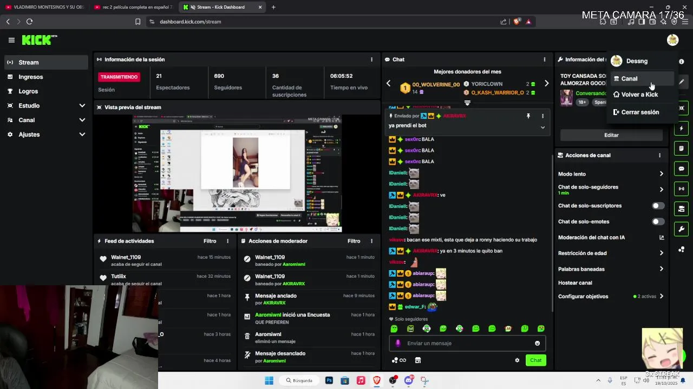The height and width of the screenshot is (389, 693).
Task: Open chat settings gear icon
Action: coord(517,360)
